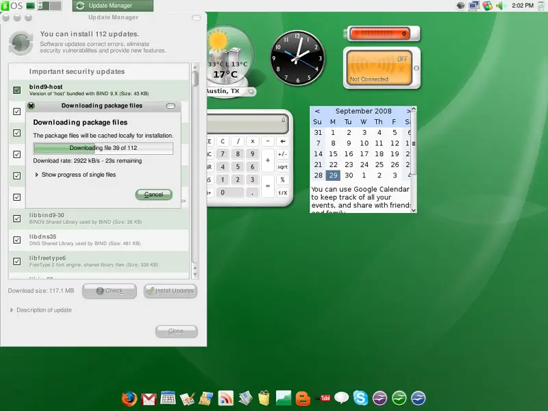
Task: Click the sqrt key on the calculator
Action: coord(283,166)
